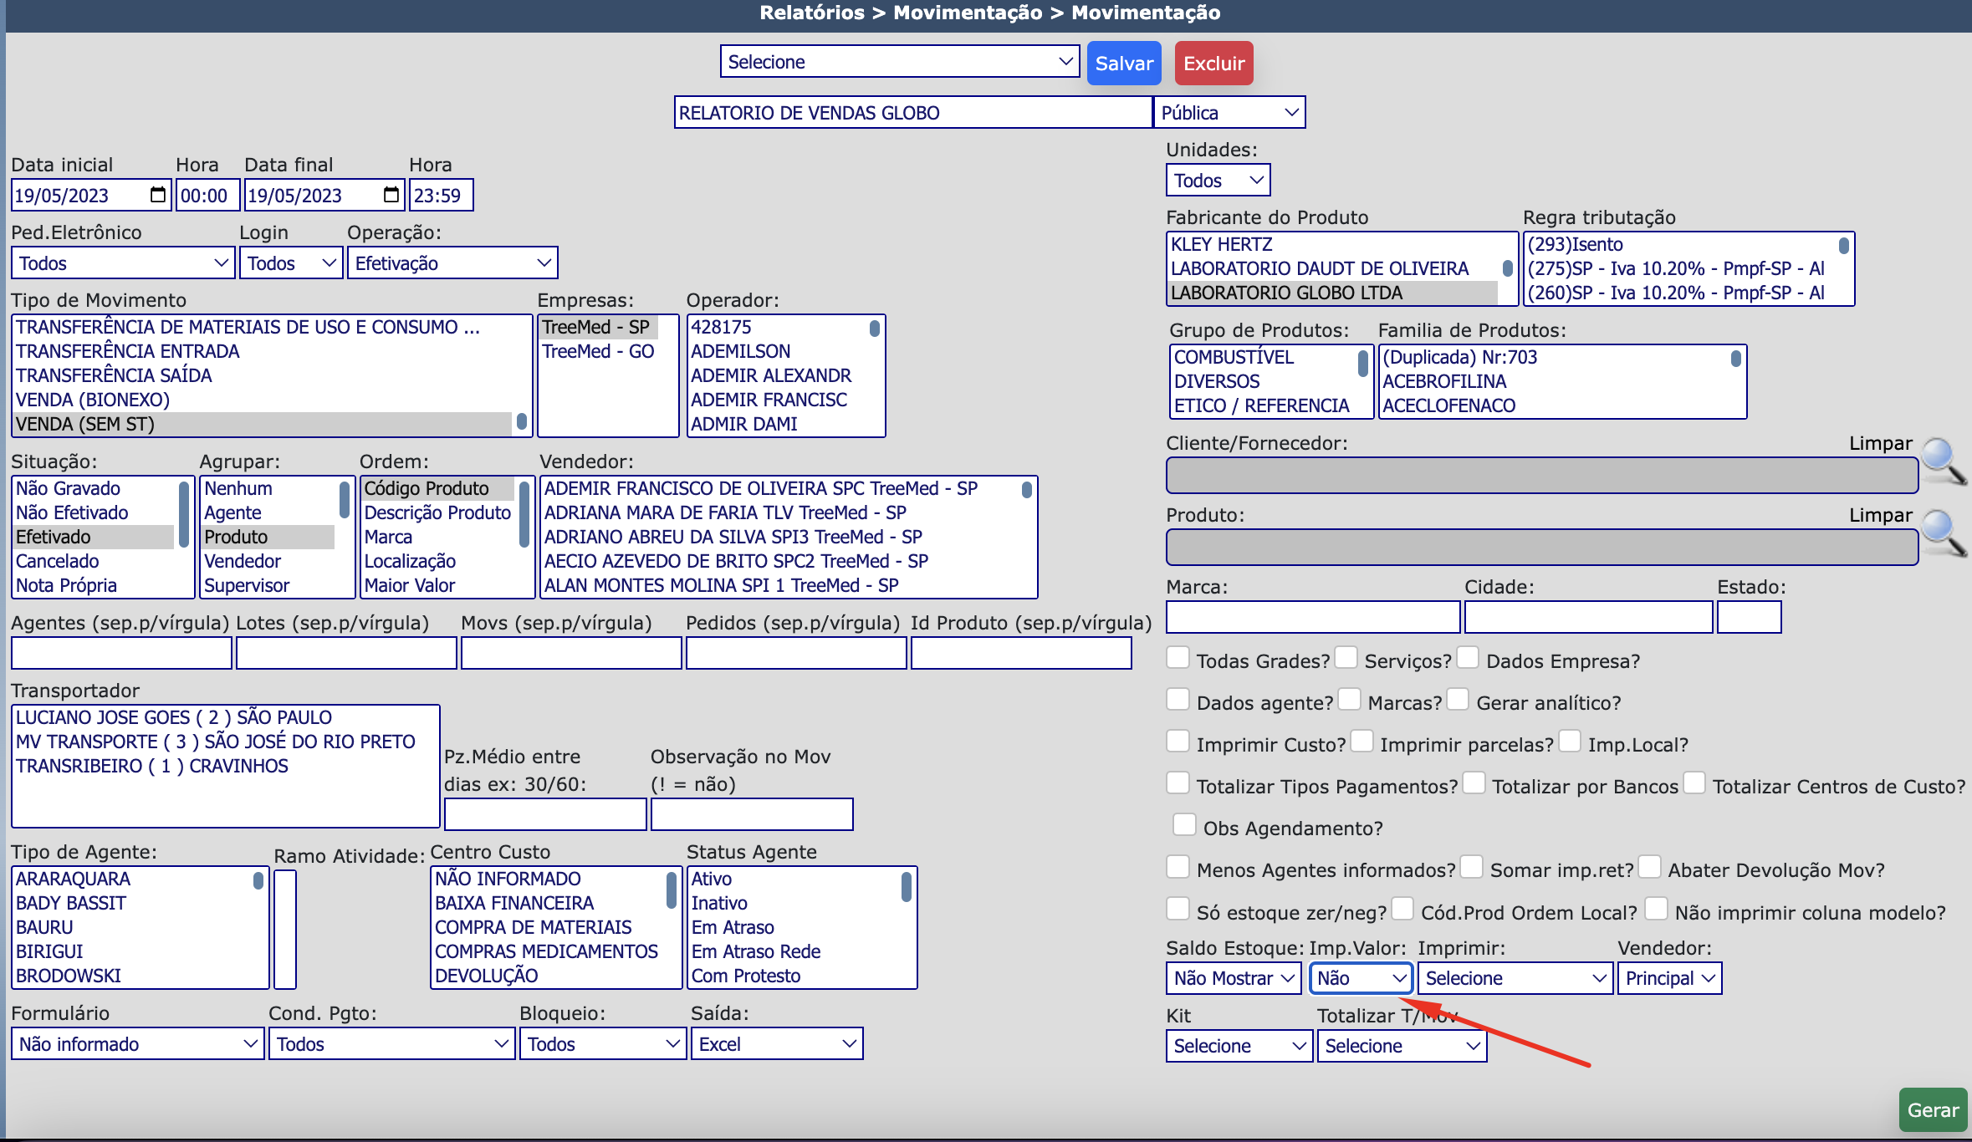Check the Gerar analítico? option
This screenshot has width=1972, height=1142.
click(x=1458, y=700)
